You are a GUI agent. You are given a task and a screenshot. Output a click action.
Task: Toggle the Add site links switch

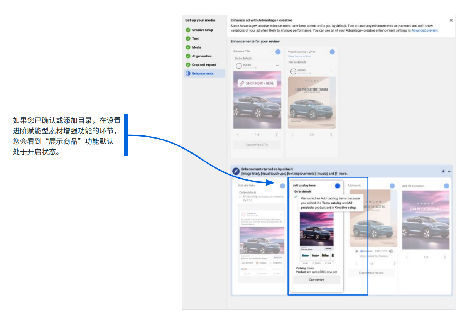pyautogui.click(x=281, y=186)
